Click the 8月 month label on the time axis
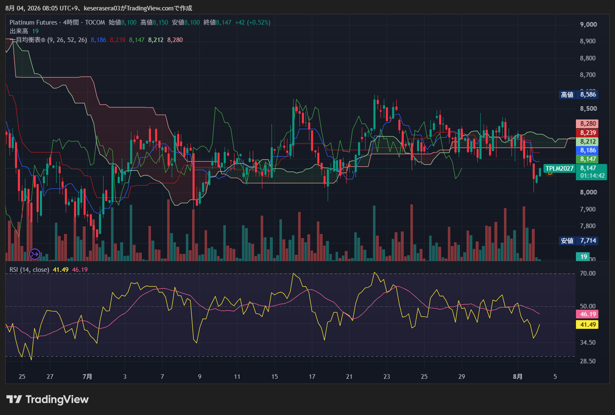 517,377
